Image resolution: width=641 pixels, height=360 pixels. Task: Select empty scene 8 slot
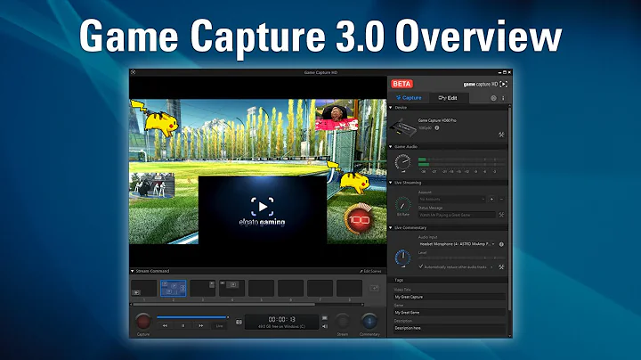(x=350, y=289)
